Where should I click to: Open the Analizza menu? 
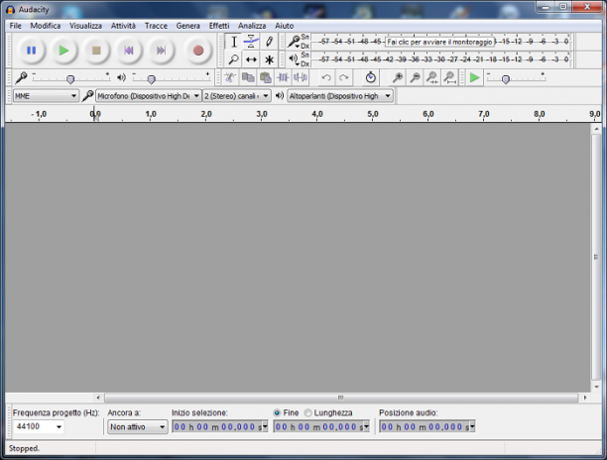[x=252, y=26]
